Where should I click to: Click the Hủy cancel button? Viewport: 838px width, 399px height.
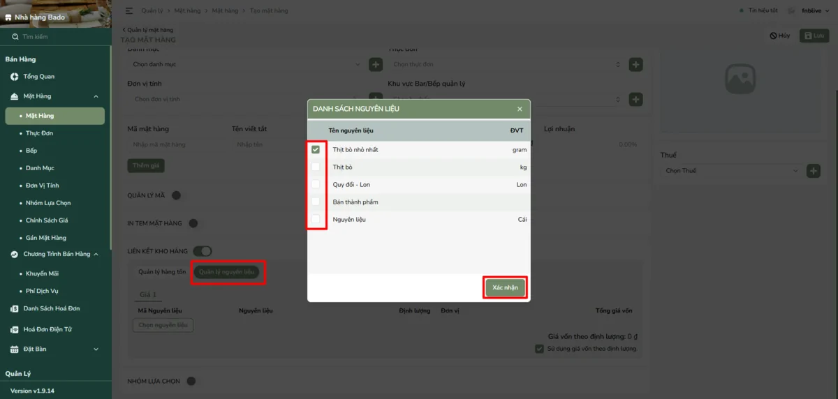click(x=780, y=36)
